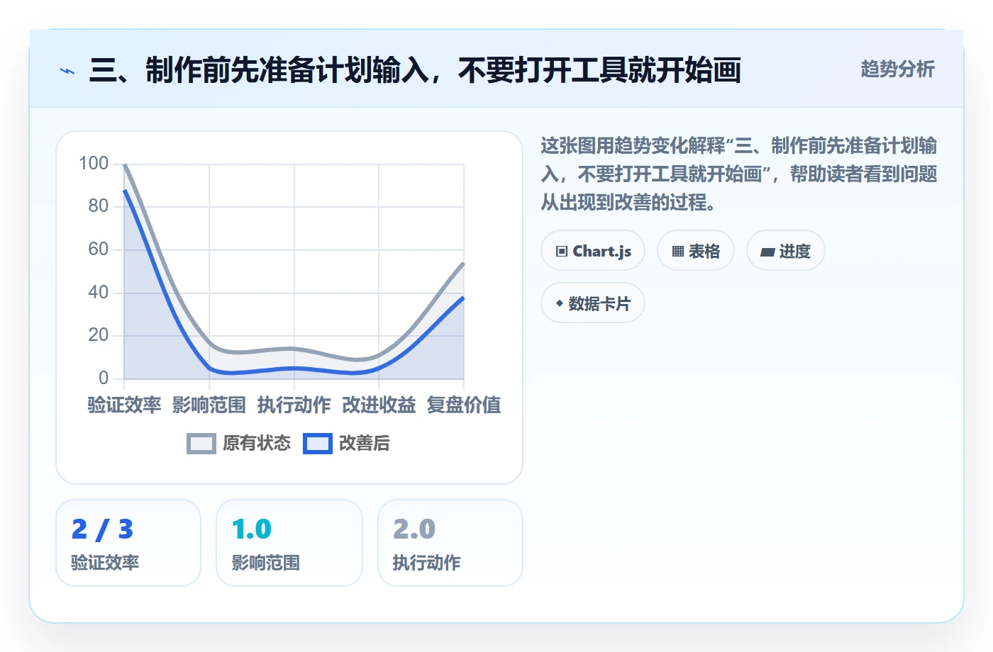
Task: Click the 执行动作 x-axis label on the chart
Action: [x=294, y=405]
